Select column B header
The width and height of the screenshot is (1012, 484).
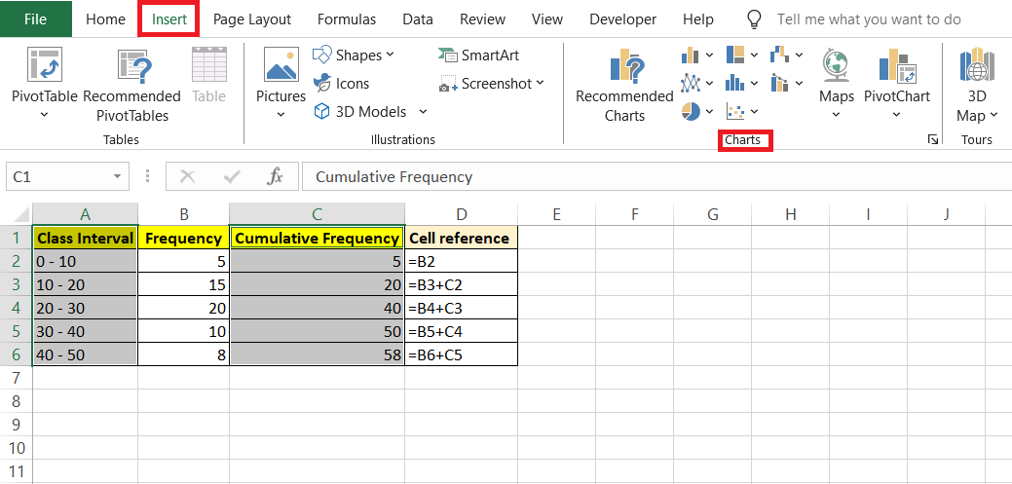tap(183, 214)
